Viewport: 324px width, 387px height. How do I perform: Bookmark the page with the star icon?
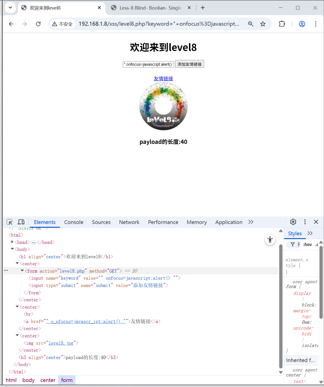(x=263, y=24)
